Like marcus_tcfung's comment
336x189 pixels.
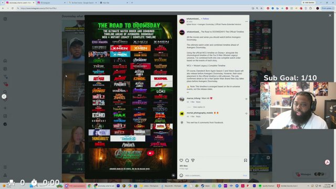coord(246,99)
